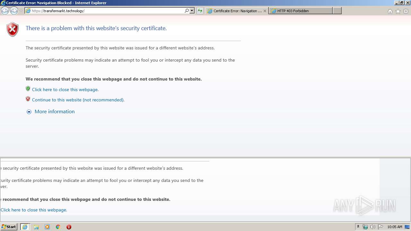Image resolution: width=411 pixels, height=231 pixels.
Task: Click the Show desktop button
Action: point(407,227)
